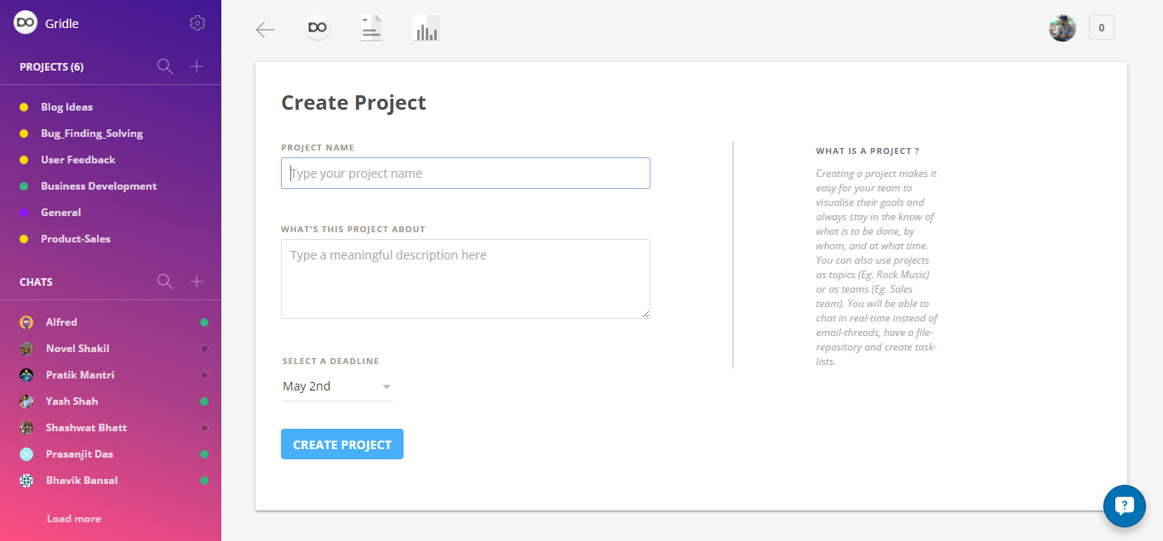
Task: Expand the deadline dropdown showing May 2nd
Action: tap(337, 386)
